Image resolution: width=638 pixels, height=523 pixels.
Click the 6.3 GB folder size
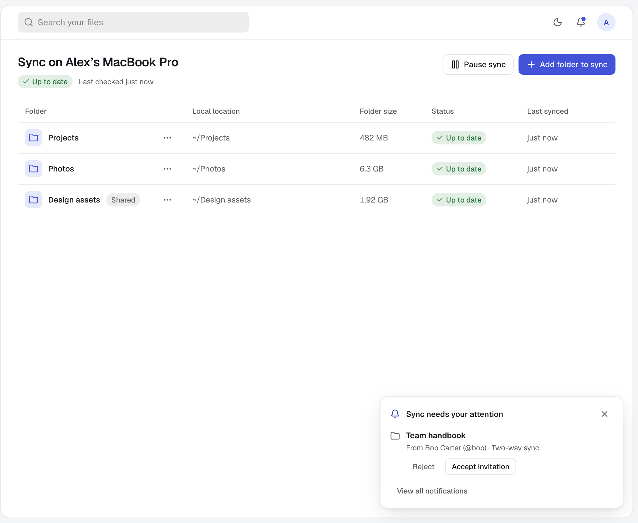(x=372, y=169)
